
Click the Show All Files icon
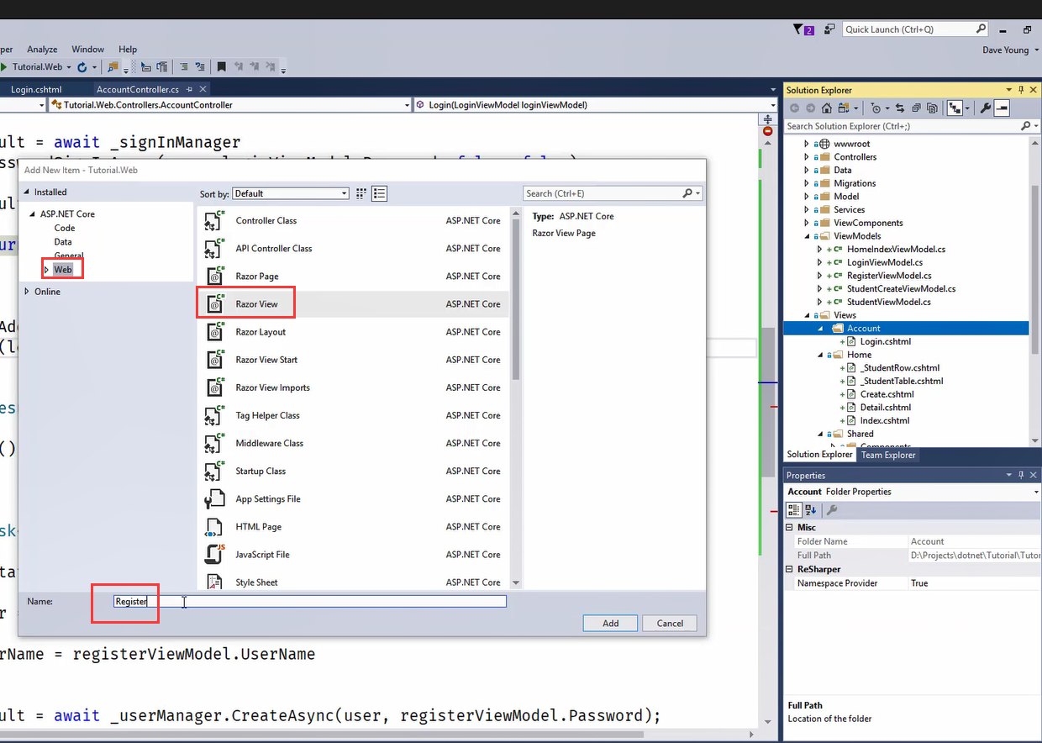[x=933, y=108]
